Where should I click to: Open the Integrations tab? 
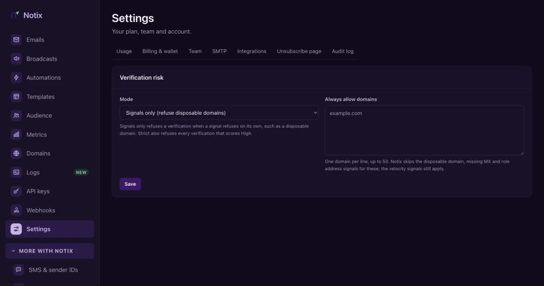tap(252, 51)
